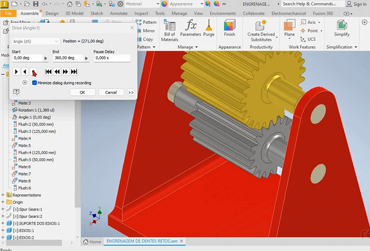This screenshot has width=370, height=251.
Task: Click OK in the Drive dialog
Action: (82, 92)
